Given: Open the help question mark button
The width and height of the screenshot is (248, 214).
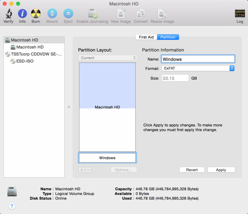Looking at the screenshot, I should coord(12,206).
